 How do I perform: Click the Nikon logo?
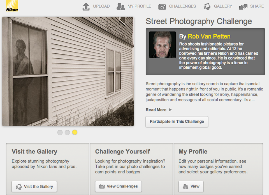[12, 6]
